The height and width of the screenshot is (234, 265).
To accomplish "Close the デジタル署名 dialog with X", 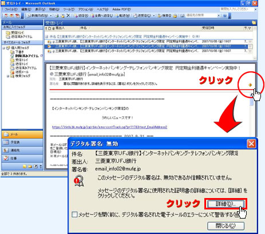I will tap(251, 144).
